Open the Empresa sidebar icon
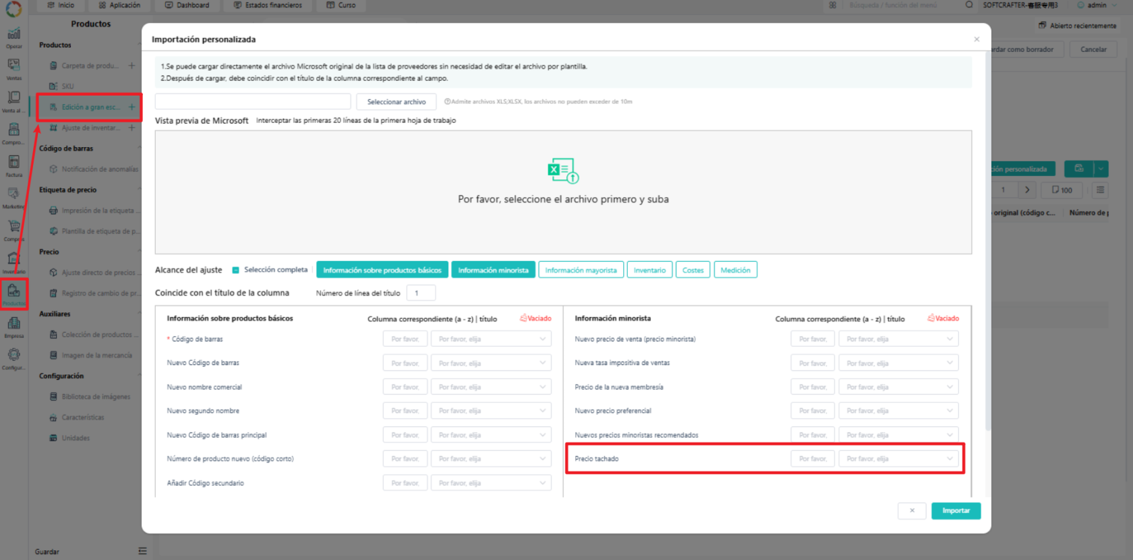 (13, 327)
